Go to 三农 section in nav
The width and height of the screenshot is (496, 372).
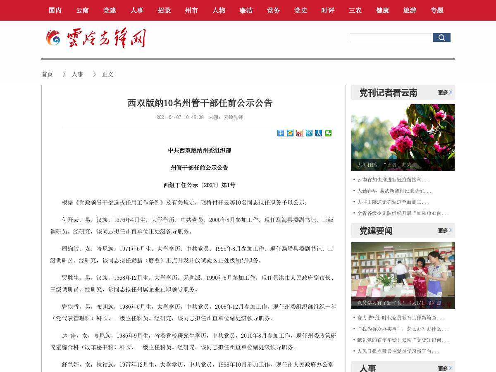[x=355, y=10]
